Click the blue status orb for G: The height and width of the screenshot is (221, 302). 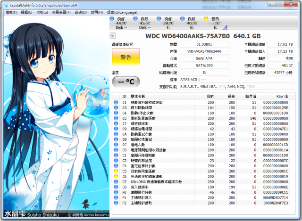pos(183,19)
